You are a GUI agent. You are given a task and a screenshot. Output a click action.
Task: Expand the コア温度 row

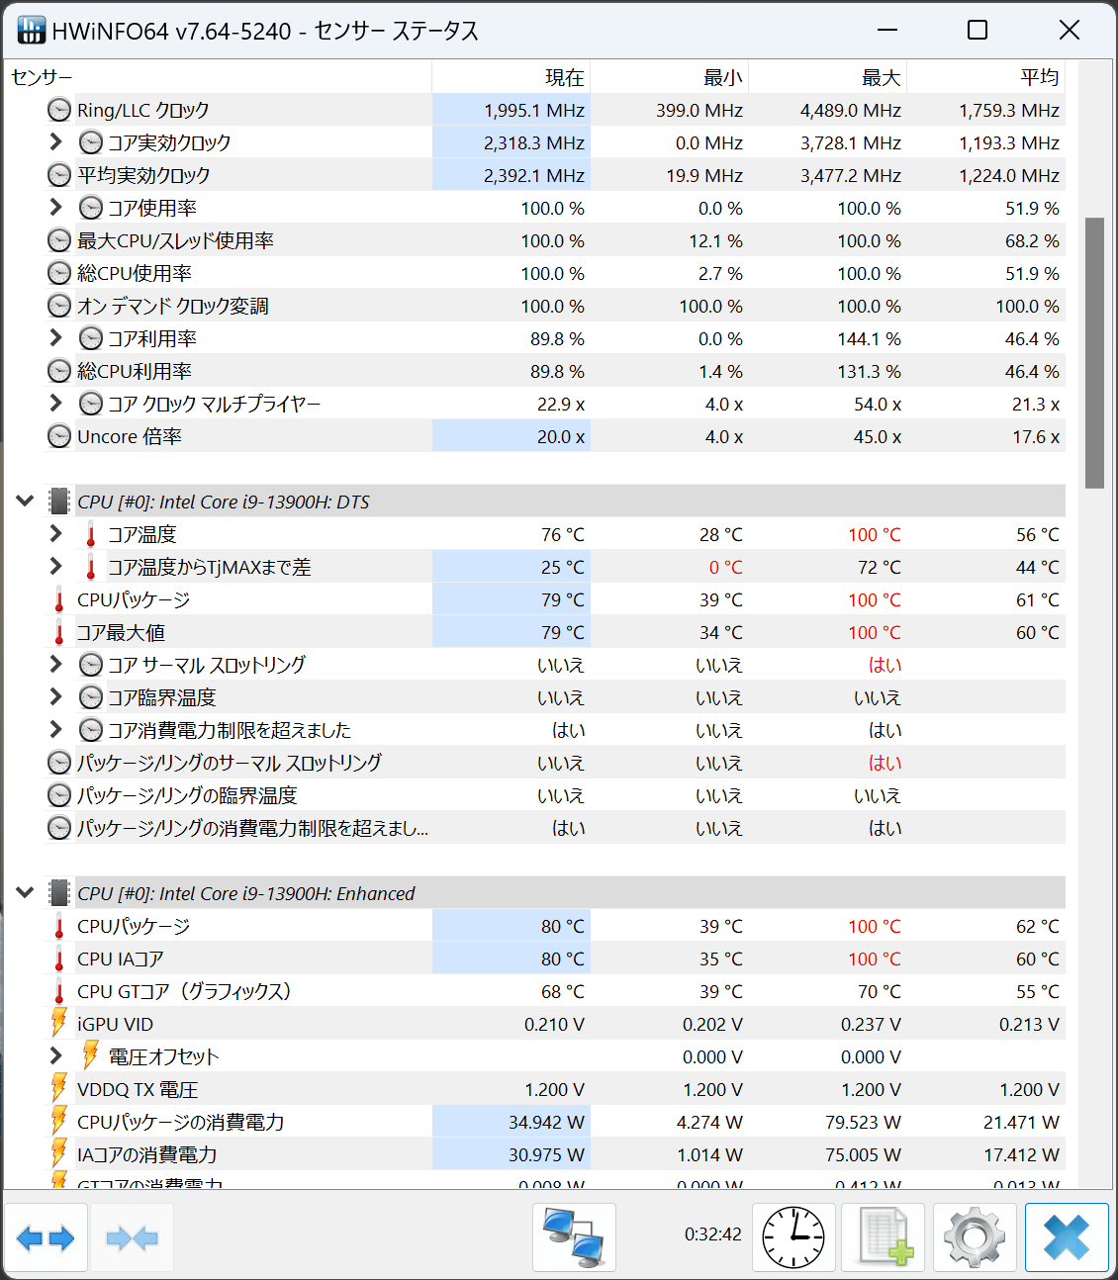click(55, 534)
